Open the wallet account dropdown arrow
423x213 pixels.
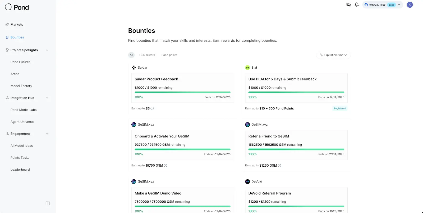[x=399, y=5]
